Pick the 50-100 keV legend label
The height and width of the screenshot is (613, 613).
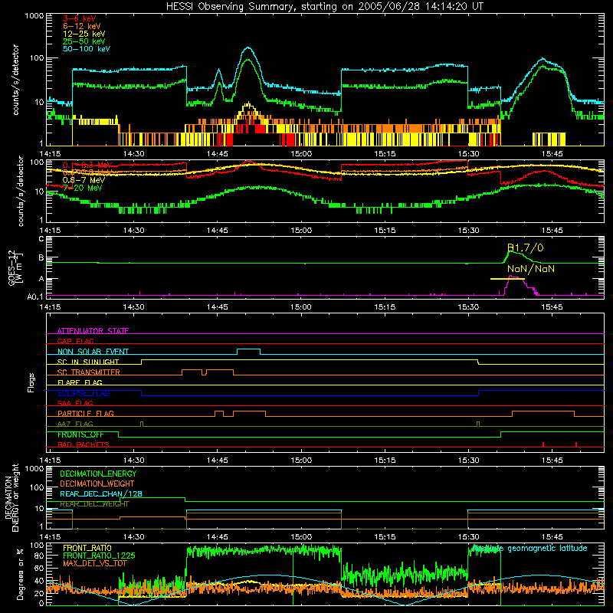(x=87, y=49)
